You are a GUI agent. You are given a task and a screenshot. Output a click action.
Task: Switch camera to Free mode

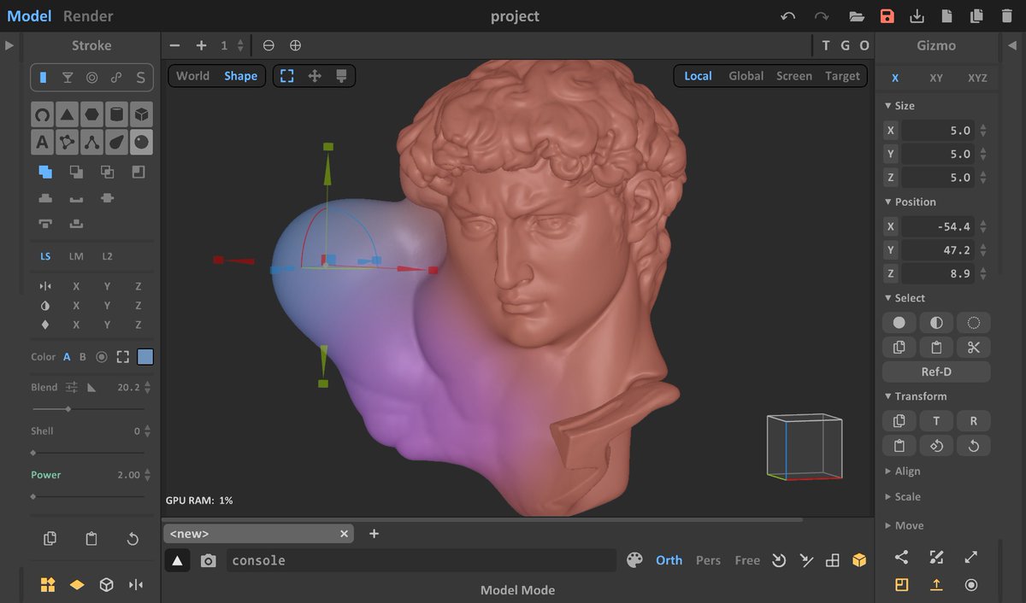pyautogui.click(x=747, y=560)
